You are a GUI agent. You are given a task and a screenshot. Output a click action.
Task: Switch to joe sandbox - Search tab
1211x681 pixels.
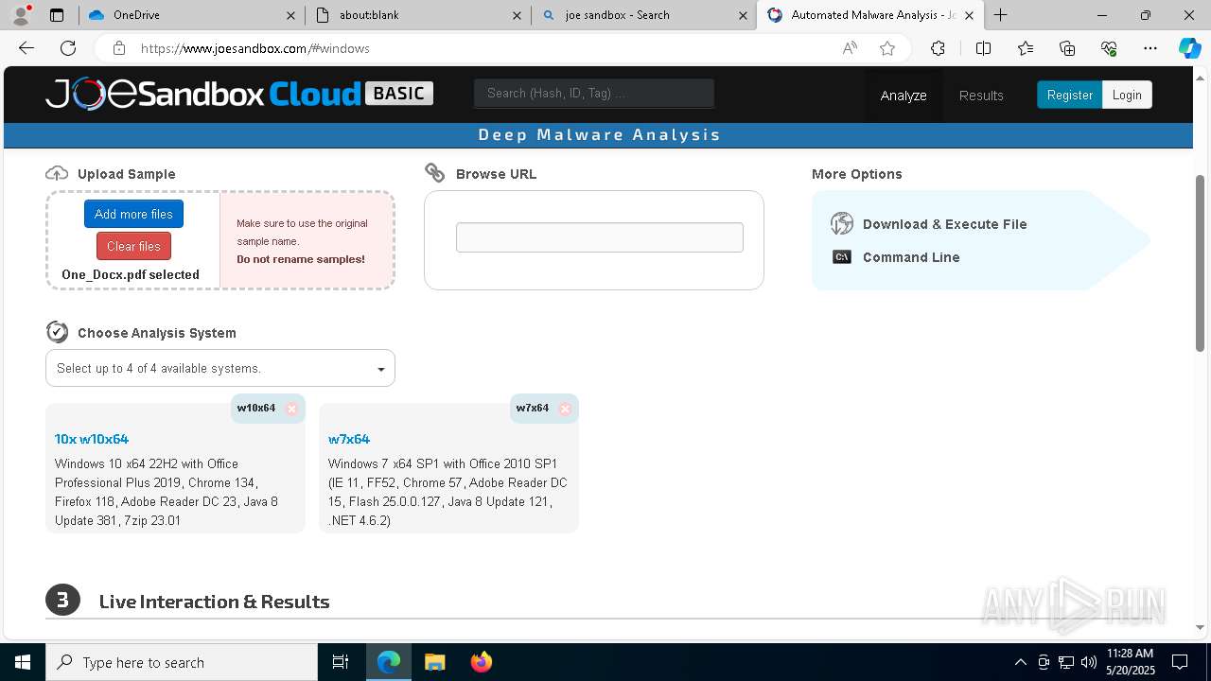click(x=643, y=15)
